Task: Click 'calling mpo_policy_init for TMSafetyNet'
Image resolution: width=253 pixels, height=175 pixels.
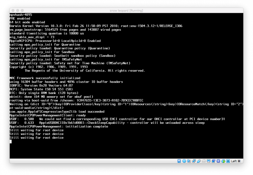Action: (x=46, y=59)
